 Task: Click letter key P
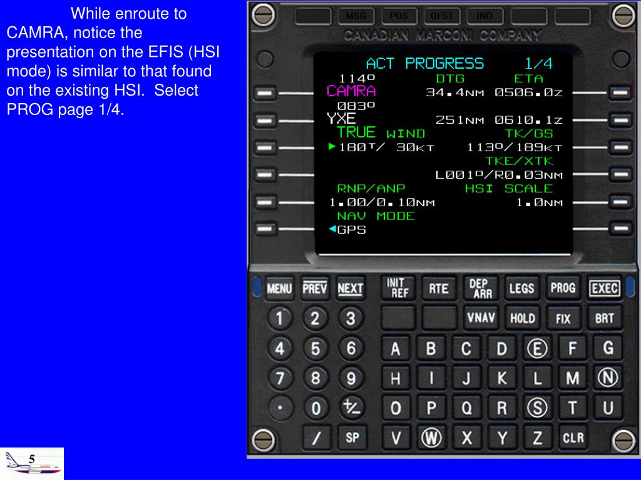(x=431, y=408)
